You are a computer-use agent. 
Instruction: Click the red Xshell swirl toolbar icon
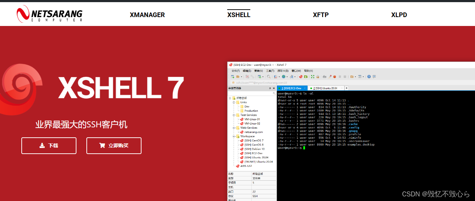pyautogui.click(x=301, y=76)
